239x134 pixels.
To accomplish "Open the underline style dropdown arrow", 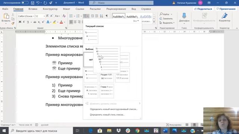I will coord(31,22).
